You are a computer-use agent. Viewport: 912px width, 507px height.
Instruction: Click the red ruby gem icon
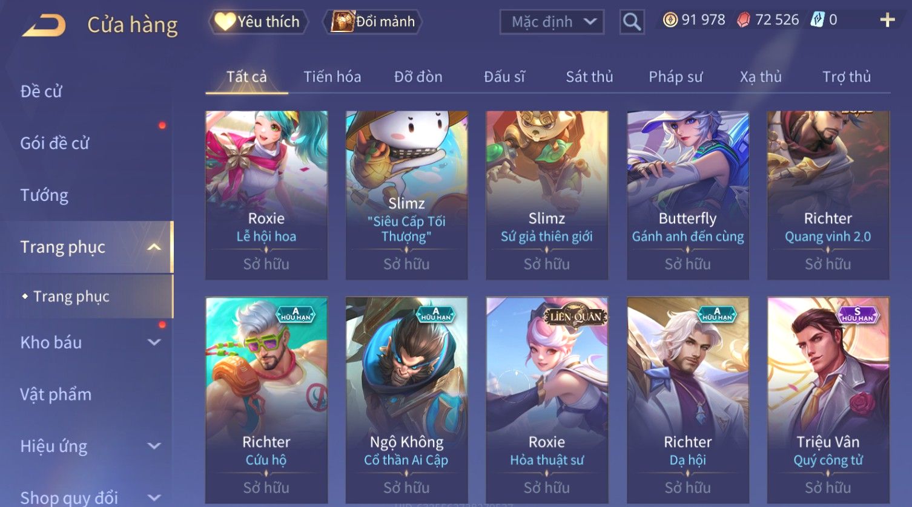point(743,20)
